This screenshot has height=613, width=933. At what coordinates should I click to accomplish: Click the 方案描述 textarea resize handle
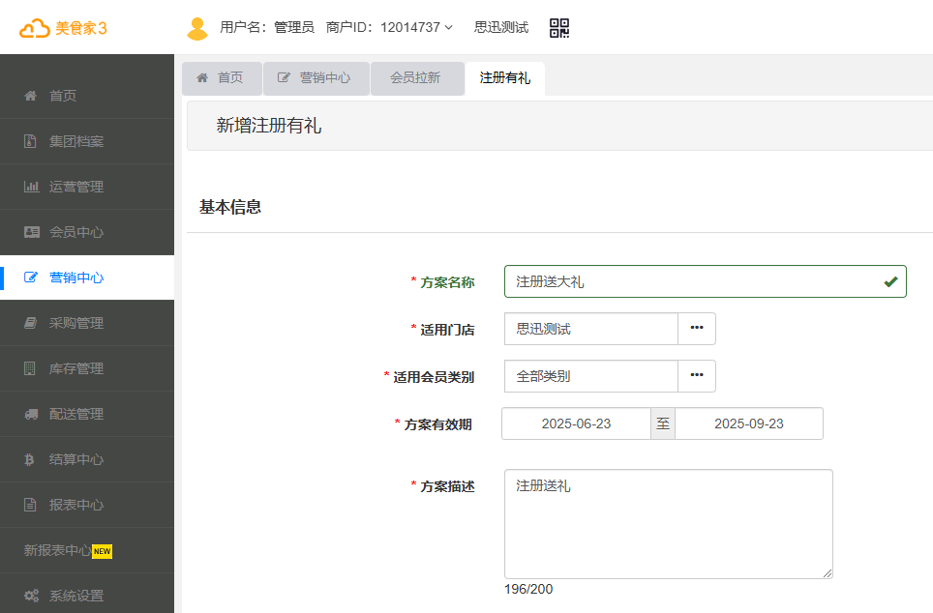[x=828, y=573]
